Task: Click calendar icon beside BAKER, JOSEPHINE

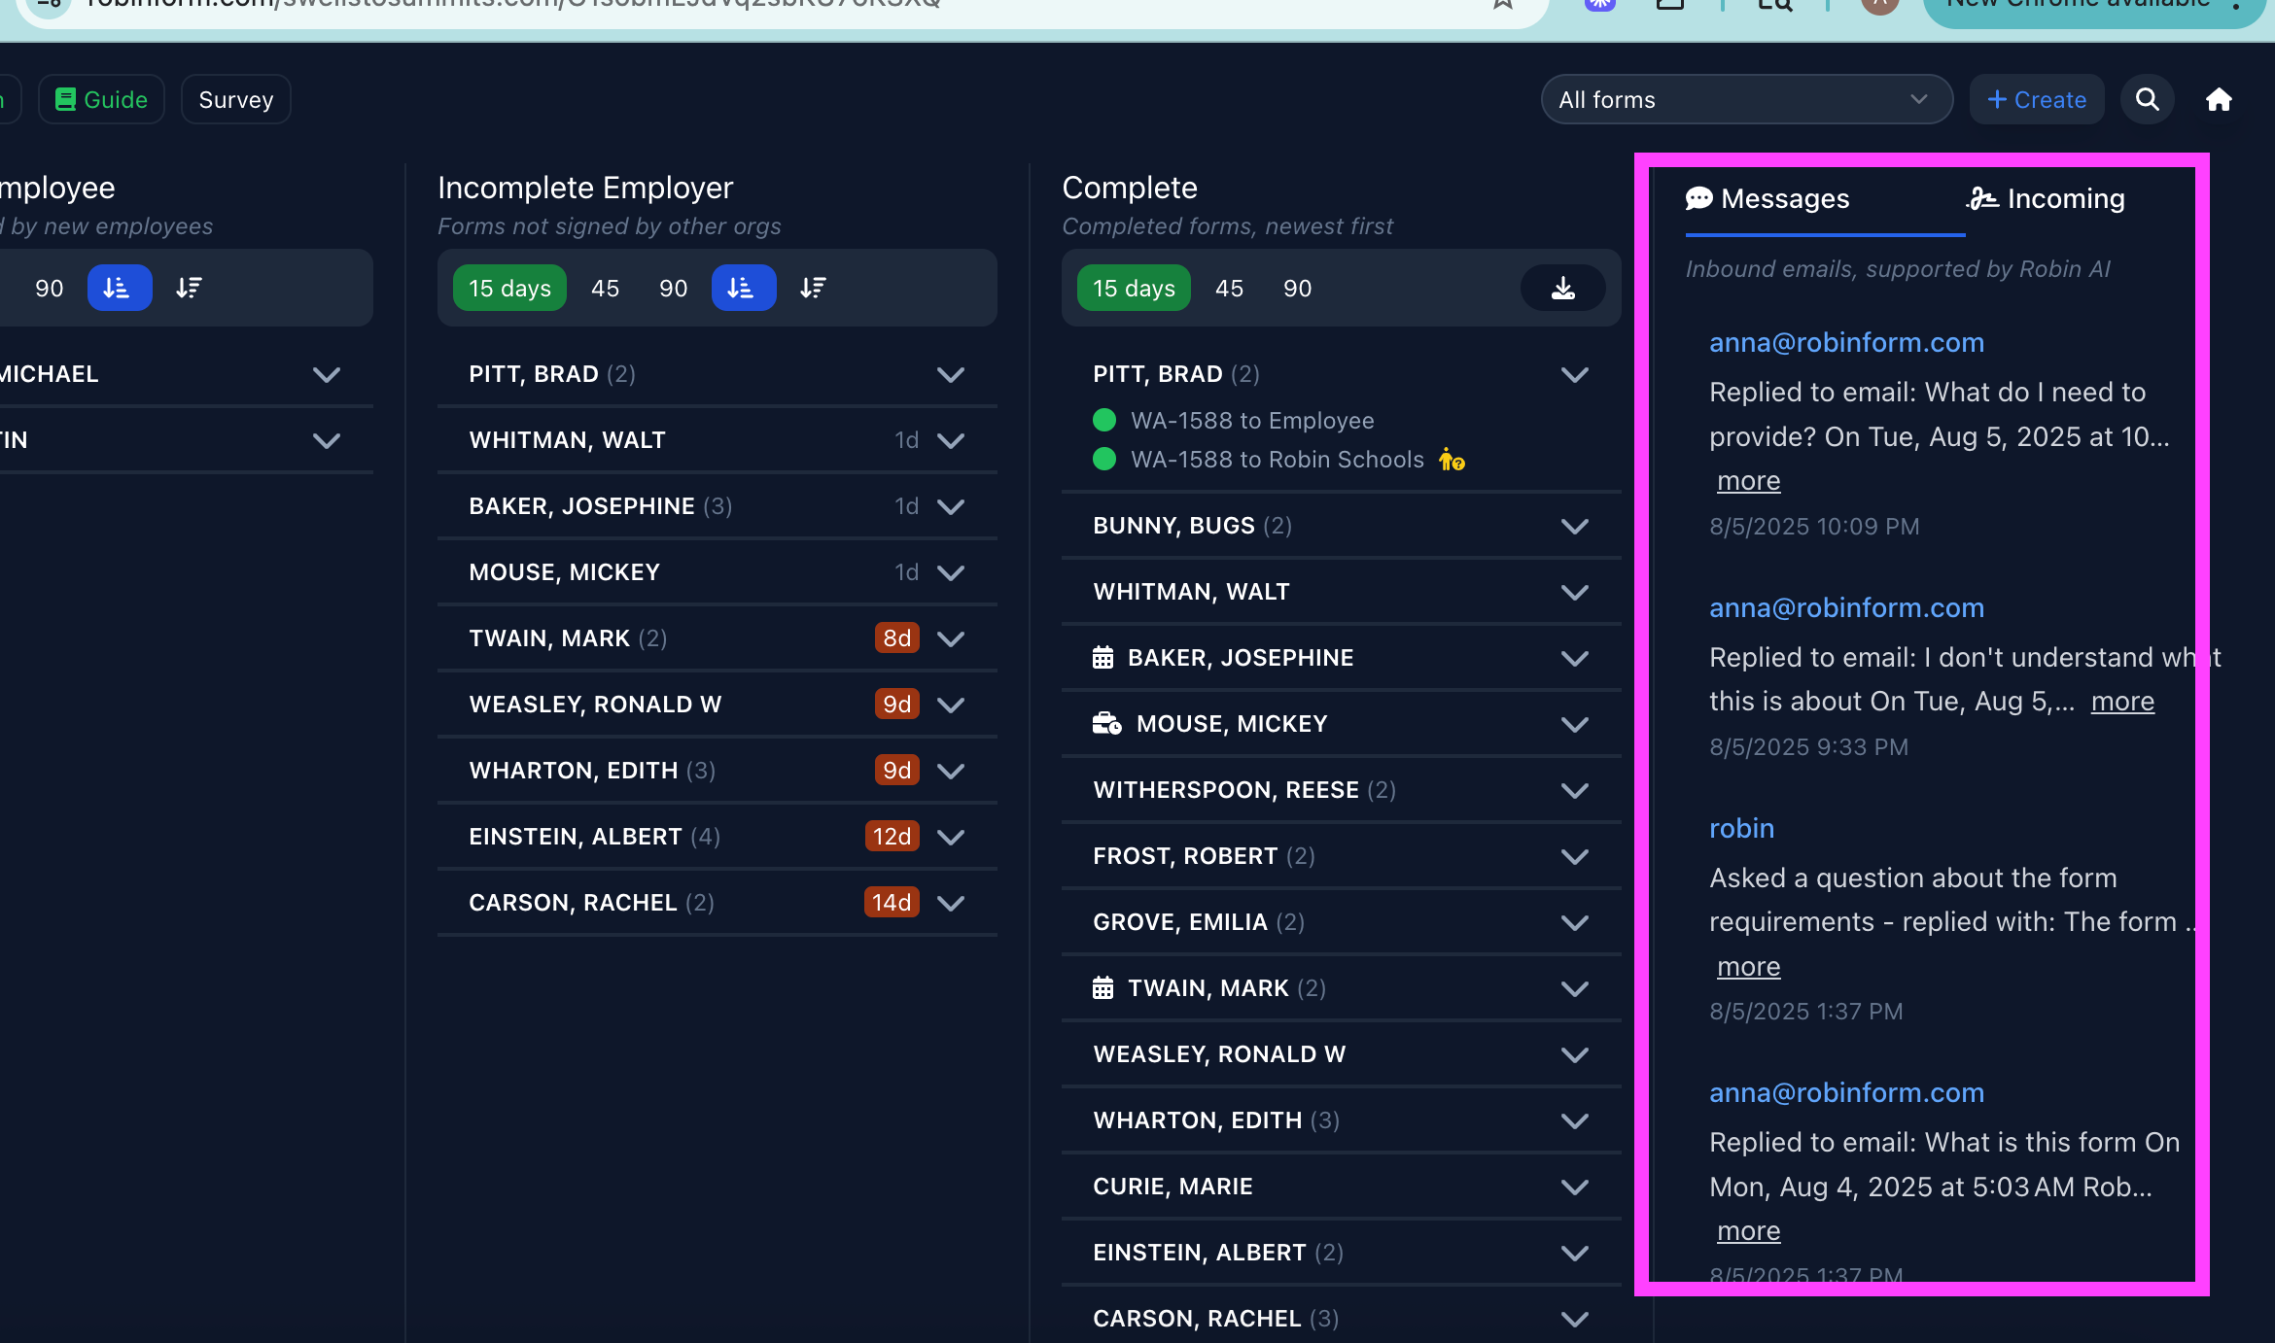Action: [x=1102, y=658]
